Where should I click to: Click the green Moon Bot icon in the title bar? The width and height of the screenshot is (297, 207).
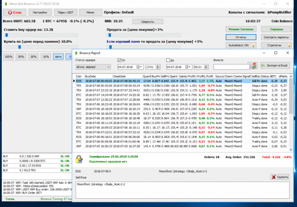click(x=6, y=4)
